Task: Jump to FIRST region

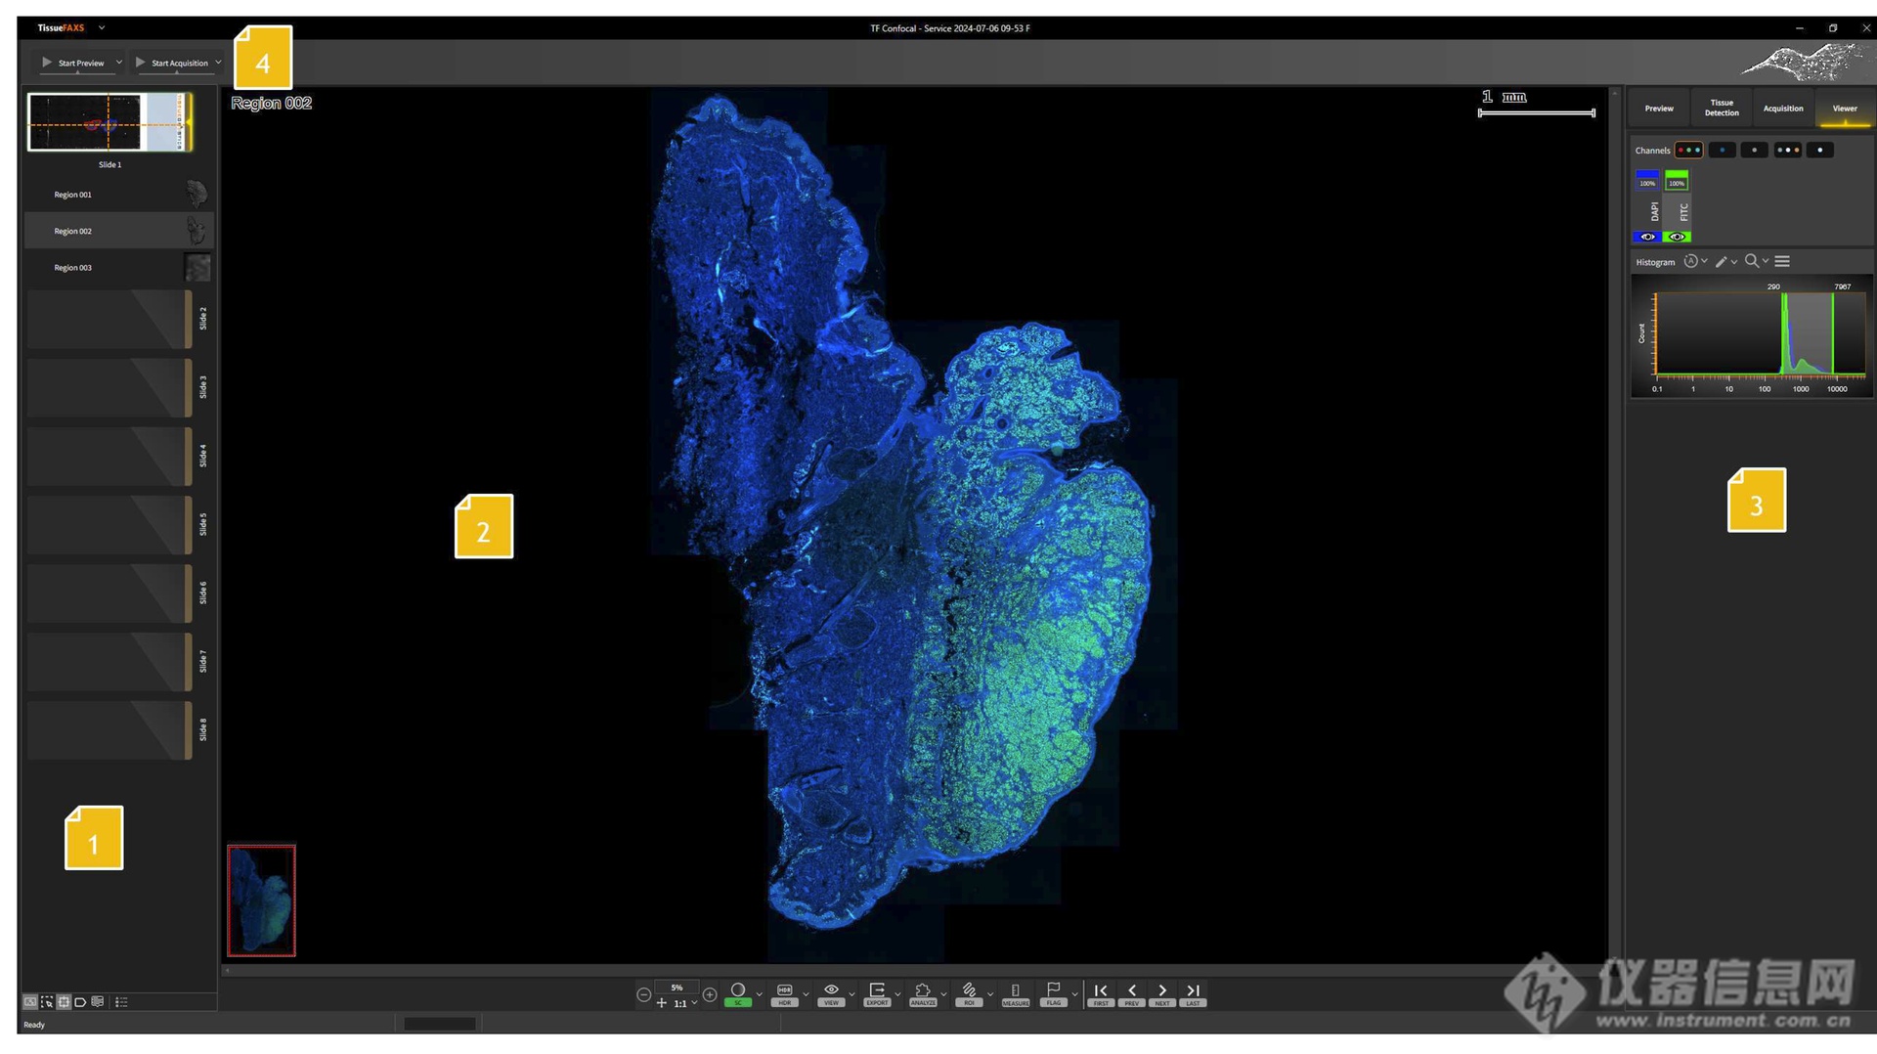Action: pyautogui.click(x=1101, y=994)
